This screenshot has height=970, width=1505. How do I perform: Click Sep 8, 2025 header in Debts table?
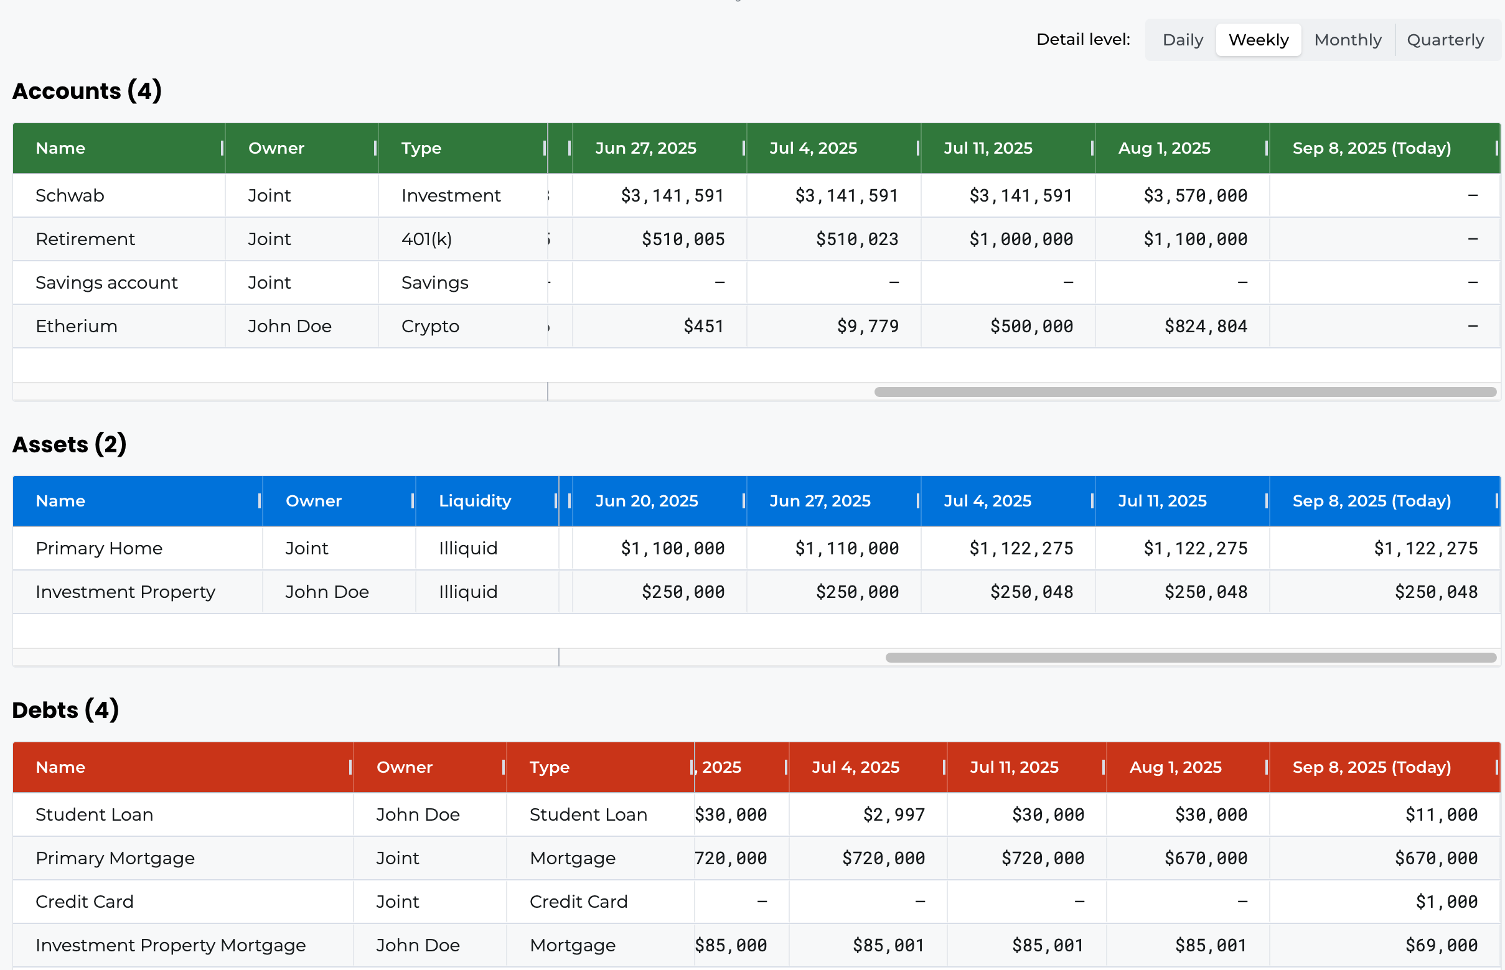[x=1371, y=767]
